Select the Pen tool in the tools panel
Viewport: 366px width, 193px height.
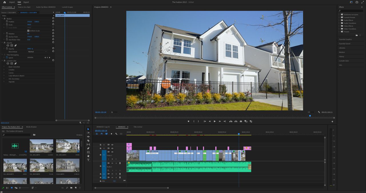(x=88, y=148)
